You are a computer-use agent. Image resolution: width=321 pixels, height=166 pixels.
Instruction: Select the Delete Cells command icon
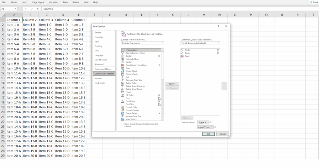tap(123, 83)
